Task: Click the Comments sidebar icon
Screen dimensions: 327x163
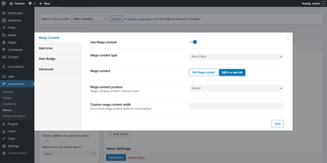Action: tap(3, 50)
